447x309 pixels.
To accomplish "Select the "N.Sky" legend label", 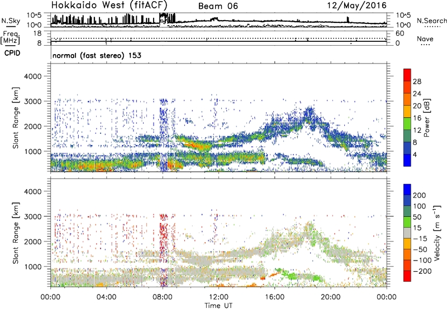I will click(x=11, y=21).
